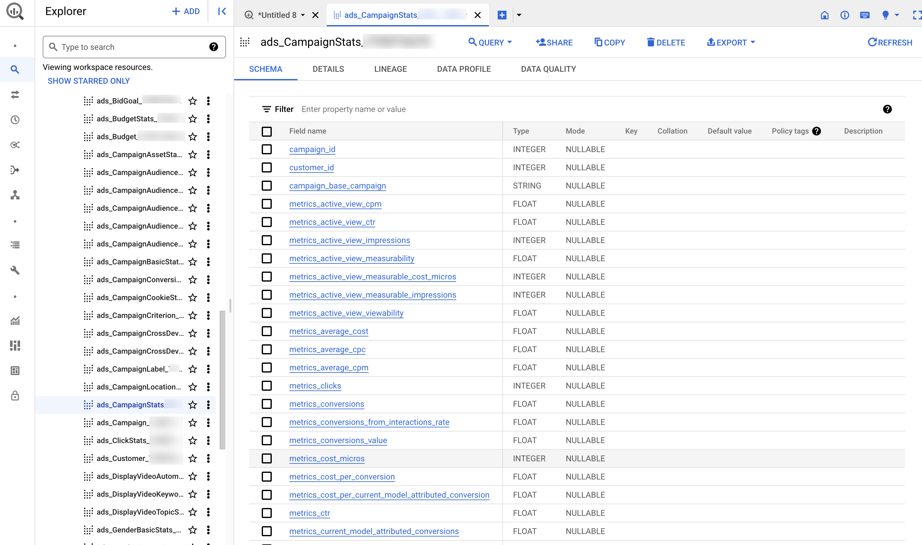Open the metrics_average_cost field link
This screenshot has width=922, height=545.
[329, 331]
